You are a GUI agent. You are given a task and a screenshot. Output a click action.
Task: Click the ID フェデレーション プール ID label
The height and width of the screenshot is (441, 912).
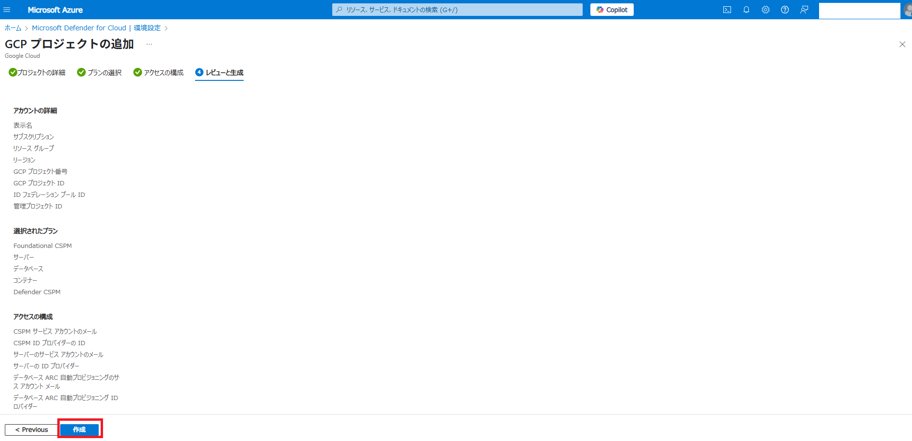[49, 195]
